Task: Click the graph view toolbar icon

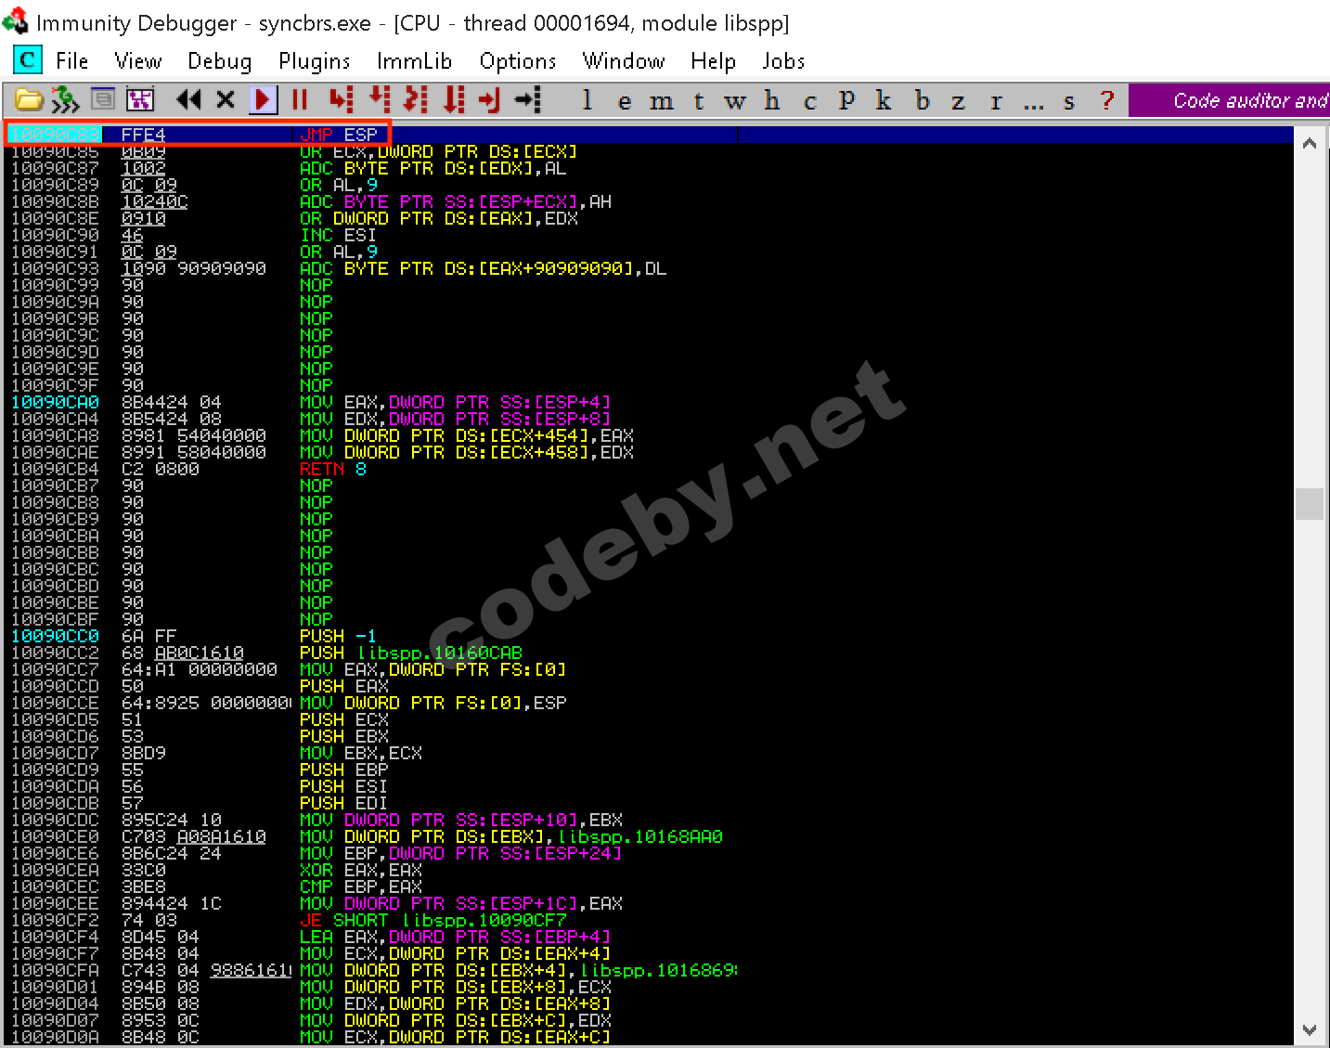Action: [x=140, y=99]
